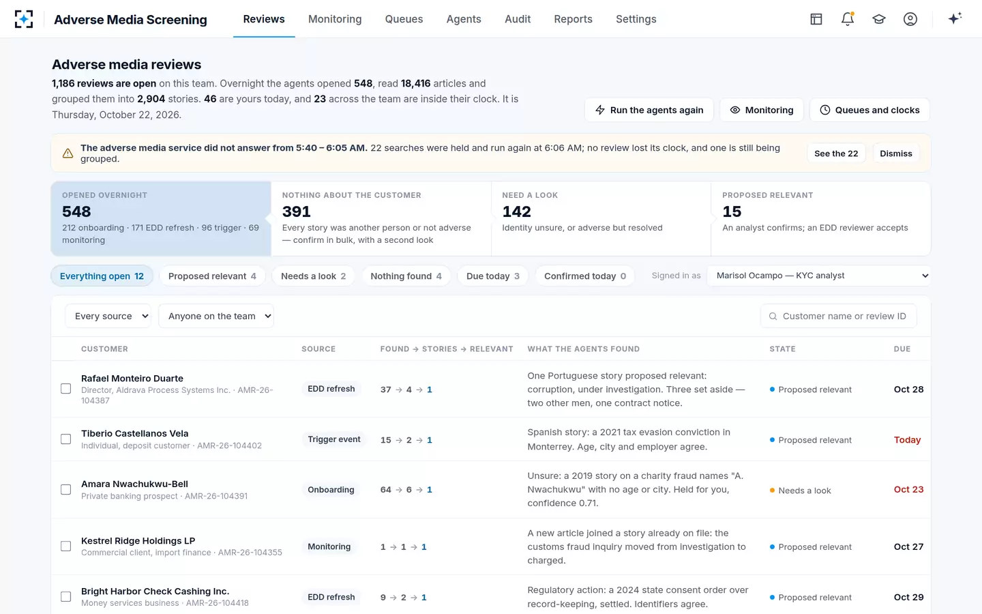Tick the Bright Harbor Check Cashing checkbox
Screen dimensions: 982x614
pyautogui.click(x=66, y=597)
